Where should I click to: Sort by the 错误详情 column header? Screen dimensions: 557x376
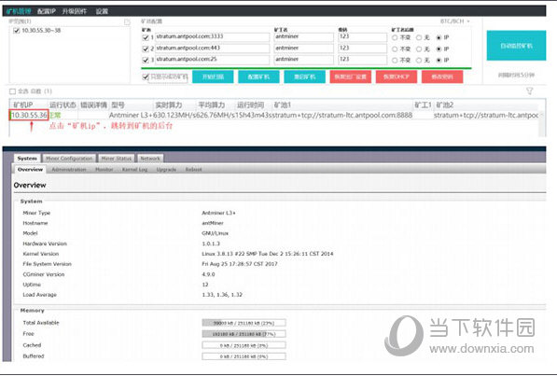click(x=93, y=104)
